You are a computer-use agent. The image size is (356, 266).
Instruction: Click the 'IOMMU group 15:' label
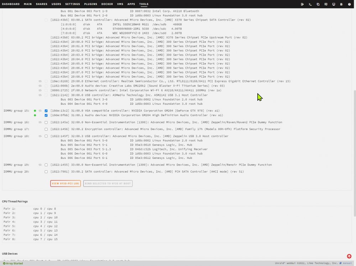pyautogui.click(x=16, y=111)
